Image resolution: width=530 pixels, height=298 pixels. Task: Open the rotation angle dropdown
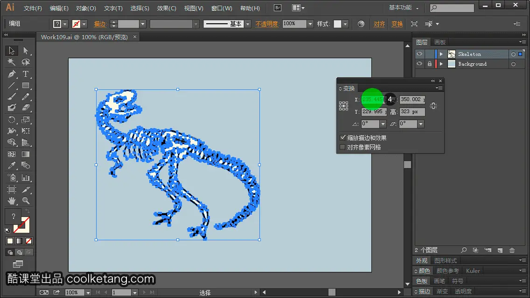click(x=383, y=124)
